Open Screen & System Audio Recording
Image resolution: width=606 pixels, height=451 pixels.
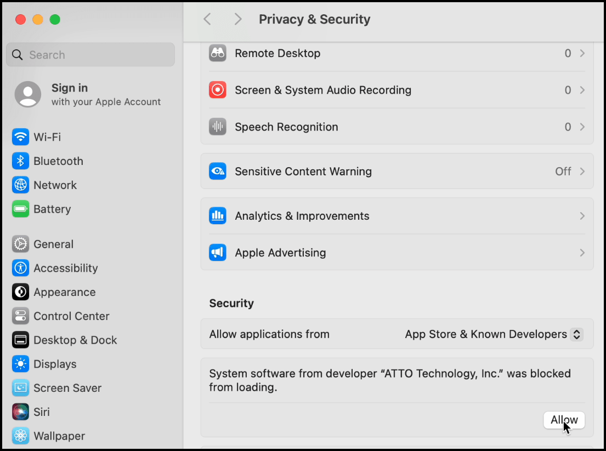click(x=322, y=90)
